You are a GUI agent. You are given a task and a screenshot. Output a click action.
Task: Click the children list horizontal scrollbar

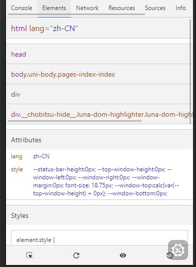tap(75, 121)
